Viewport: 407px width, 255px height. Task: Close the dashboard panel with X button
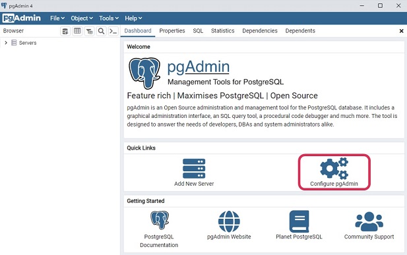(x=401, y=31)
